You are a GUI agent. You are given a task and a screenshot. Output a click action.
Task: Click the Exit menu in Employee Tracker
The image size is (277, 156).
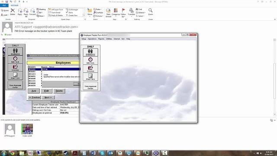point(123,39)
